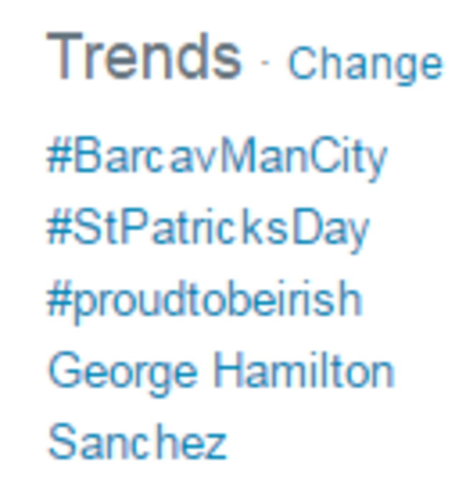
Task: Click the Change link beside Trends
Action: pyautogui.click(x=364, y=63)
